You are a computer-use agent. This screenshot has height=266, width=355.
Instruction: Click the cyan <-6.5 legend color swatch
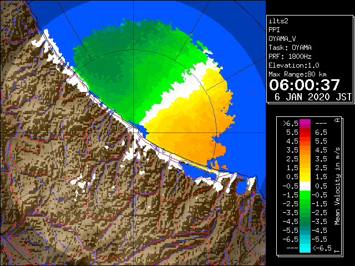tap(305, 248)
